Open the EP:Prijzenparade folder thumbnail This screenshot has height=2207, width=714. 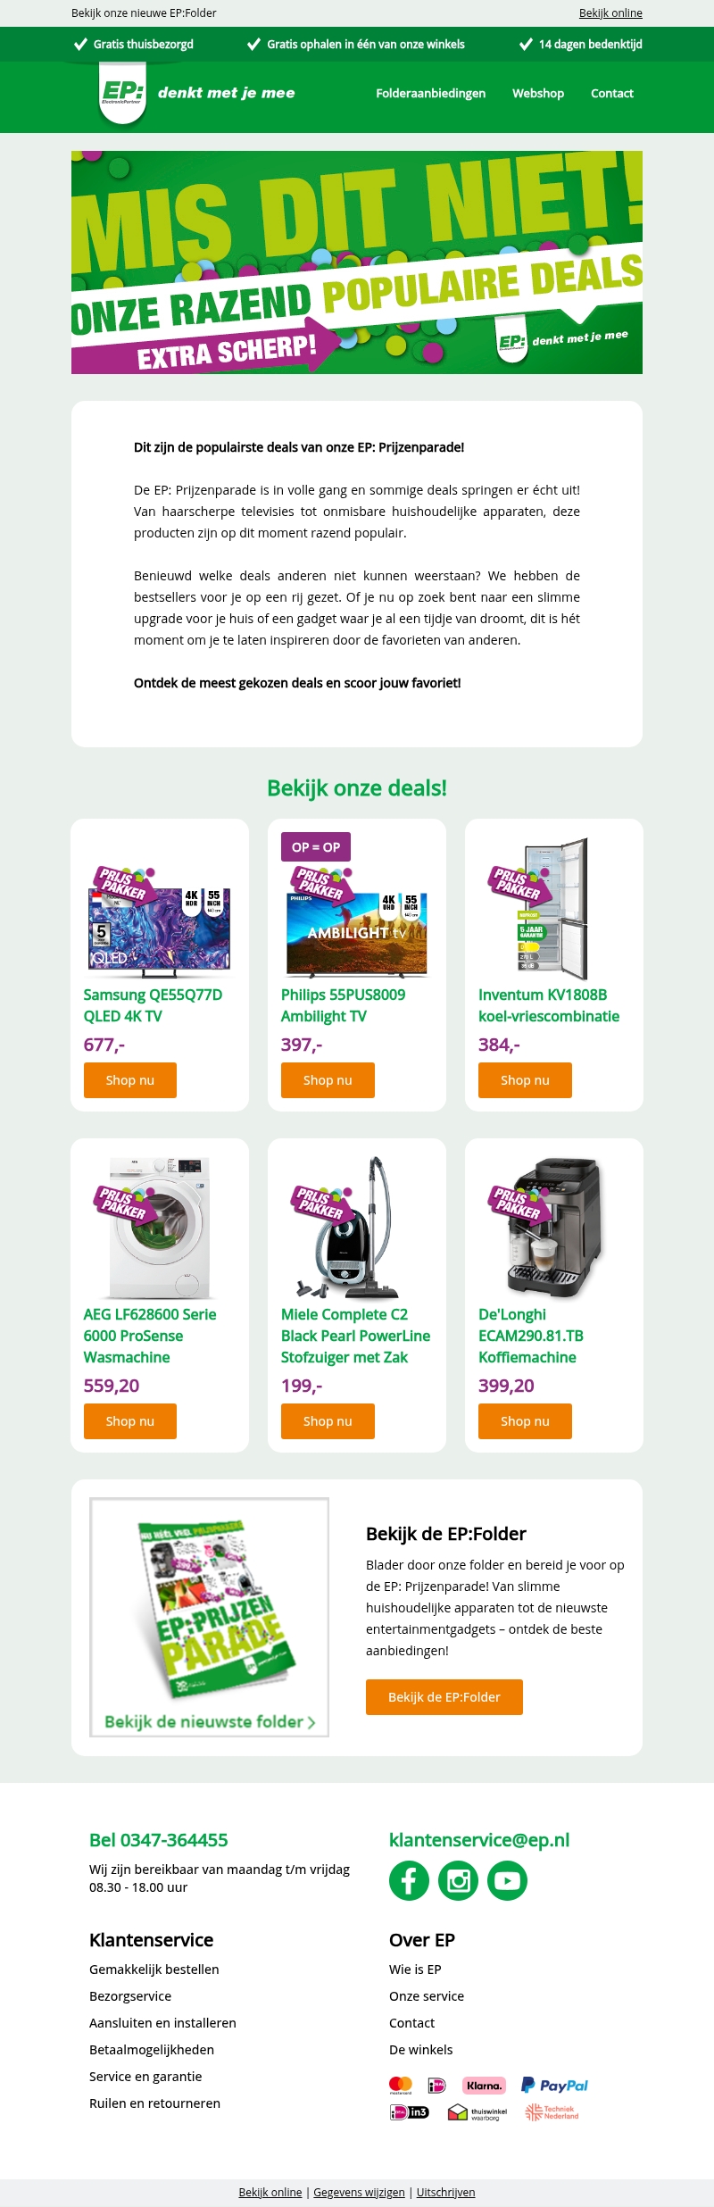[x=210, y=1617]
